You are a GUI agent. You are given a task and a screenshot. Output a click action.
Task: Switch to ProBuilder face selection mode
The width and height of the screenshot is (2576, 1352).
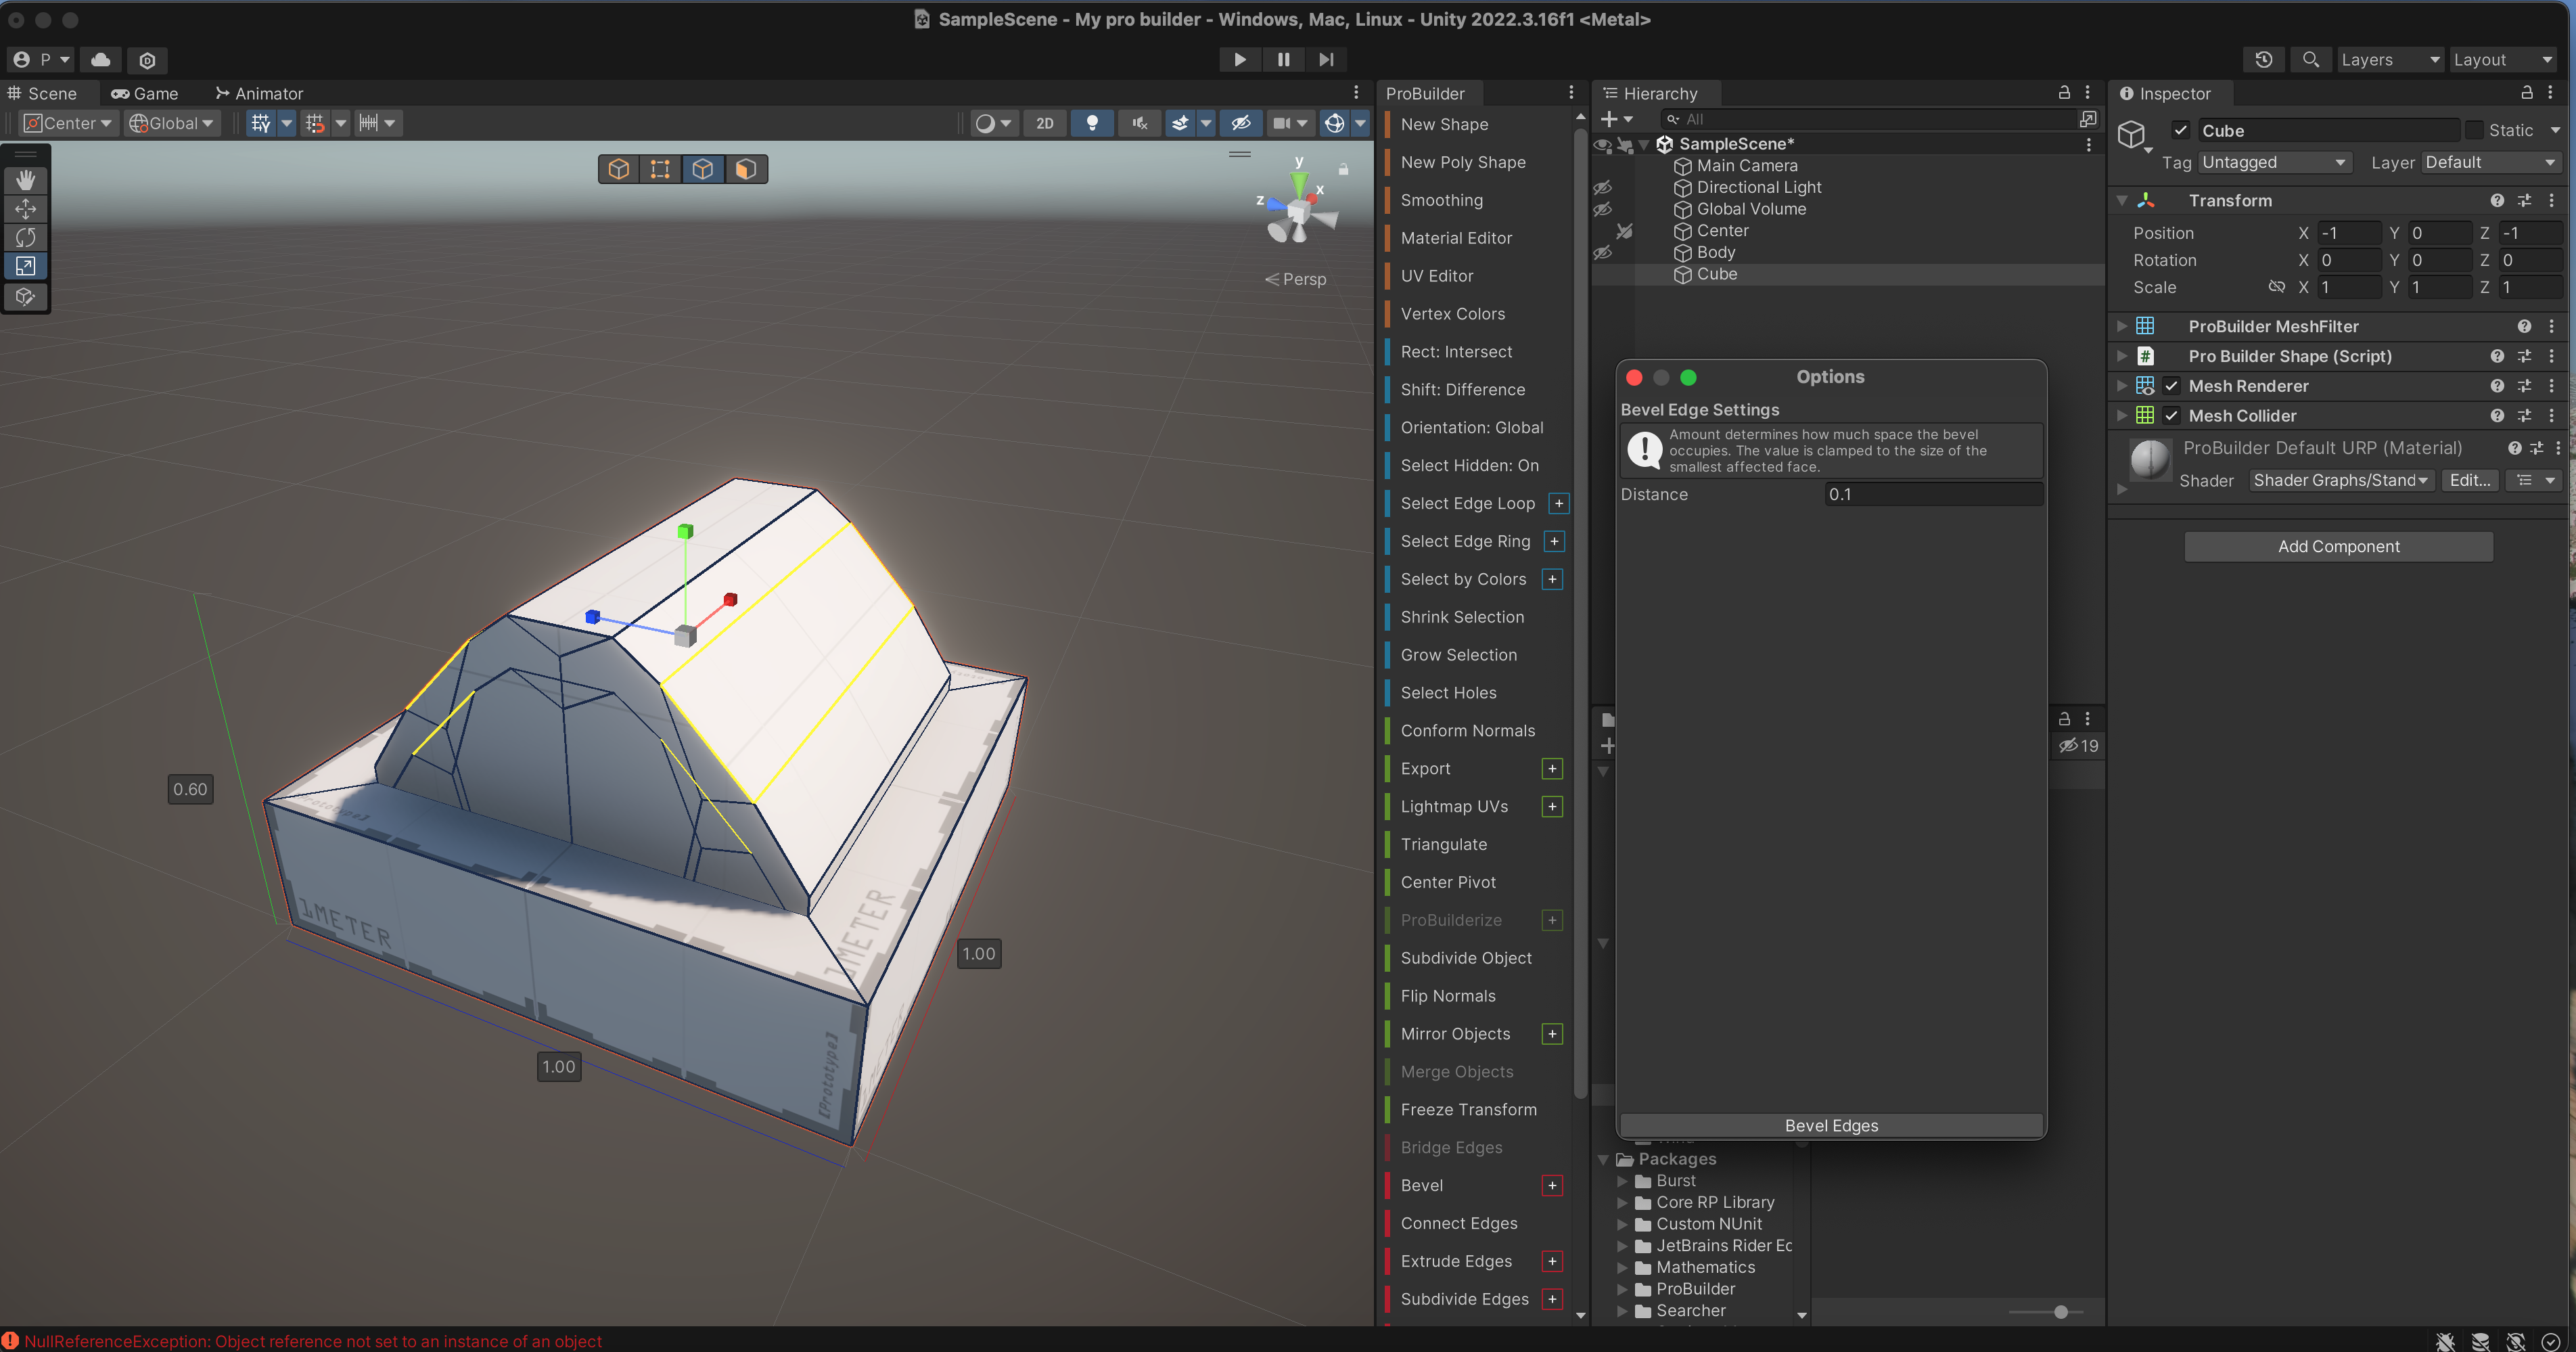coord(745,169)
